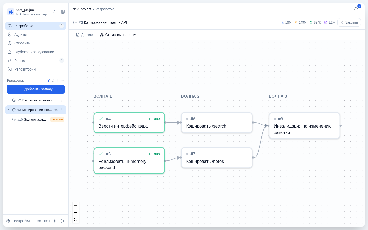Fit the diagram to view
Viewport: 368px width, 230px height.
tap(76, 220)
